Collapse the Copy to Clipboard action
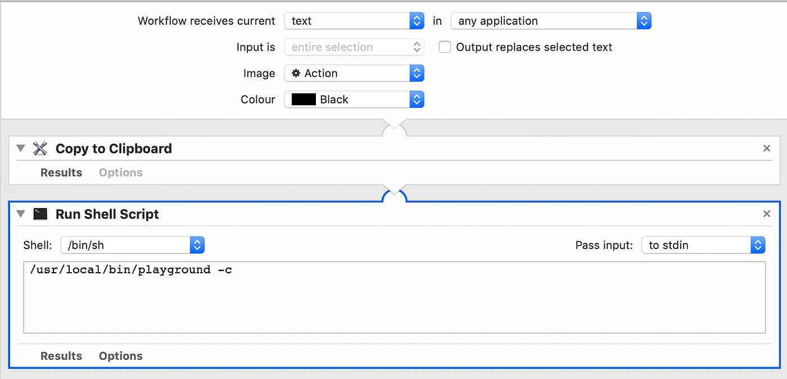Screen dimensions: 787x379 coord(21,148)
